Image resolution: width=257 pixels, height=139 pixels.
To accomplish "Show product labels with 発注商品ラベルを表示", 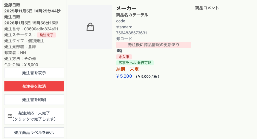I will [34, 132].
